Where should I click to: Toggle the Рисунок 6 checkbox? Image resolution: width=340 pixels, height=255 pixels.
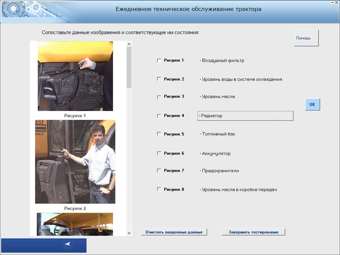click(x=159, y=154)
